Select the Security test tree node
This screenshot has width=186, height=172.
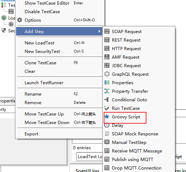pos(8,31)
